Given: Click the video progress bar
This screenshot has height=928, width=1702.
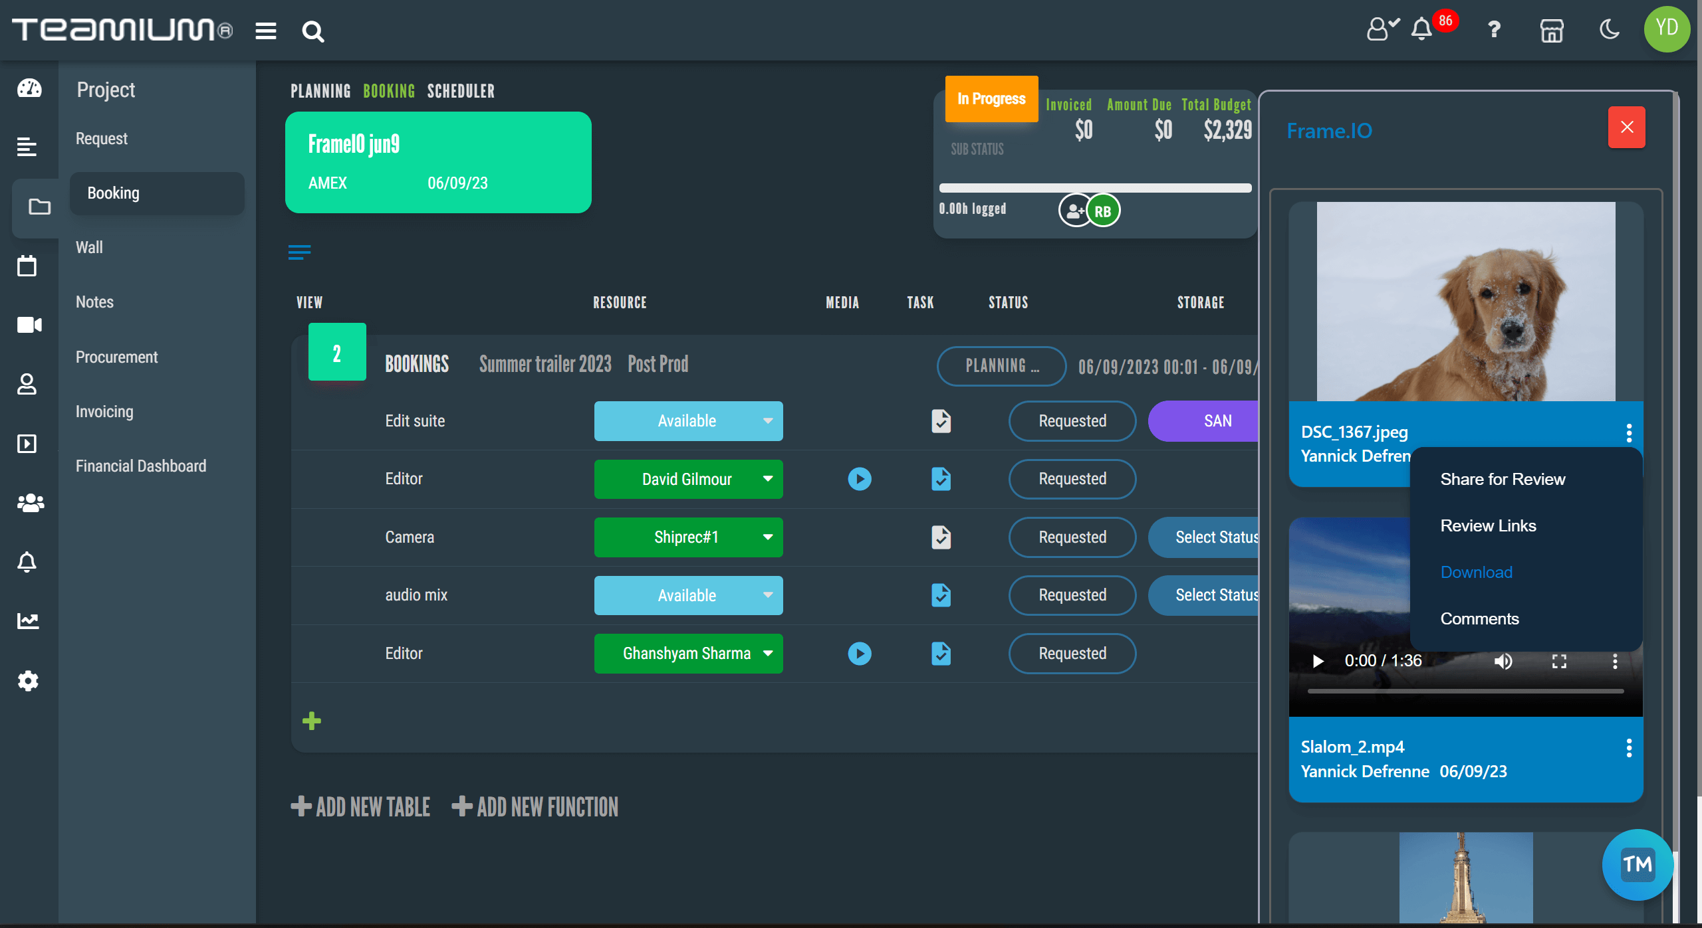Looking at the screenshot, I should (1465, 692).
